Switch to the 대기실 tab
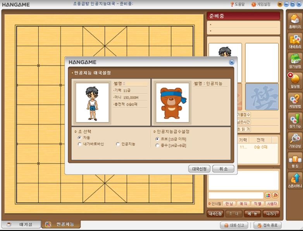Image resolution: width=303 pixels, height=231 pixels. 21,224
